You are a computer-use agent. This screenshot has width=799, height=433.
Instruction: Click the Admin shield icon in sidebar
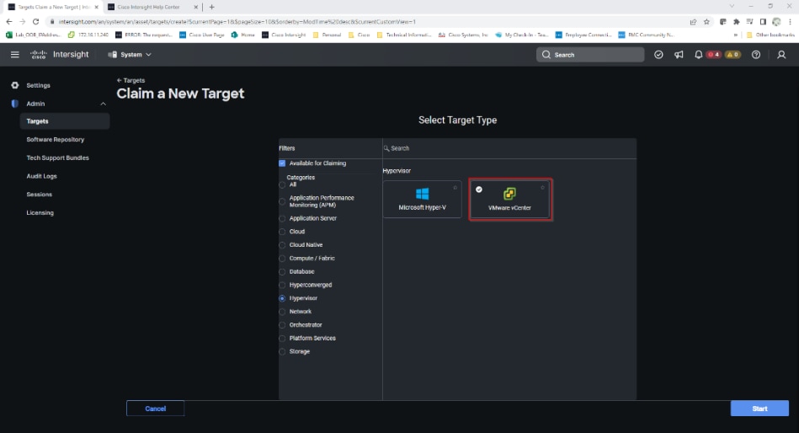tap(15, 104)
